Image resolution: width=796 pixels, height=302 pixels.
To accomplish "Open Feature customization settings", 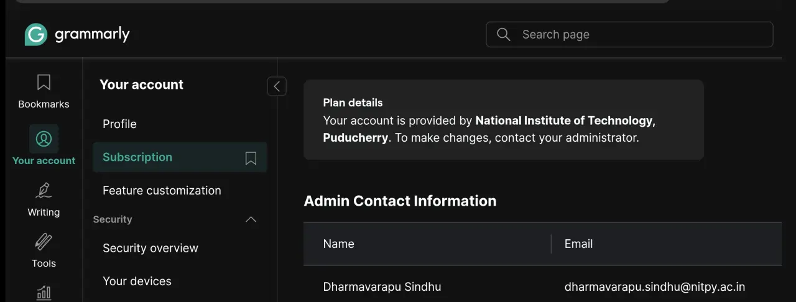I will point(162,191).
